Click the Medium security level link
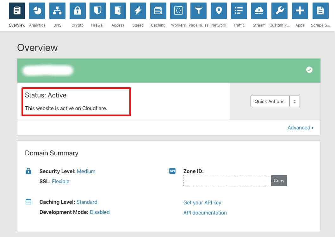 [x=86, y=171]
